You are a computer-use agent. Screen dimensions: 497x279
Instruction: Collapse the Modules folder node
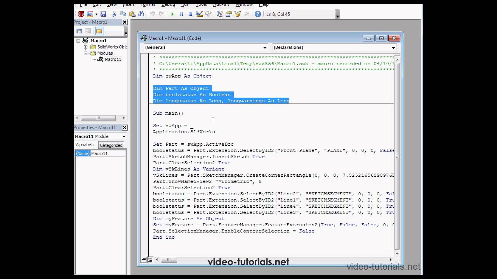tap(85, 53)
